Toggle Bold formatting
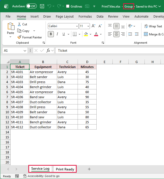Image resolution: width=164 pixels, height=179 pixels. coord(51,34)
